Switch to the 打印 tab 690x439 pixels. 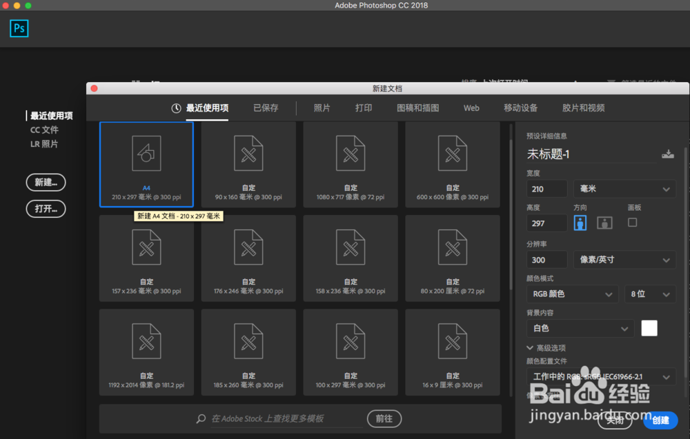(x=364, y=108)
